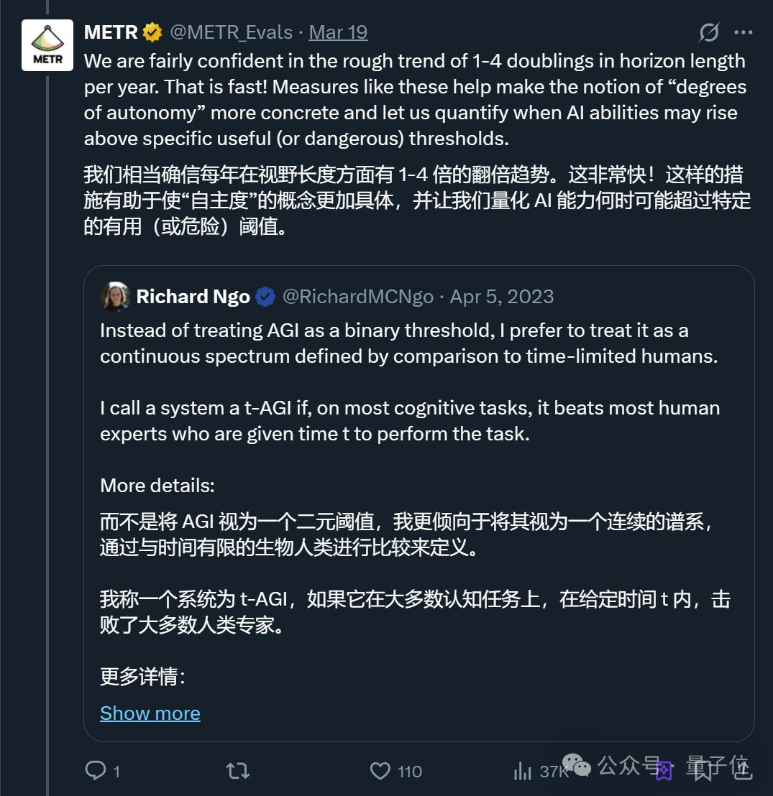The image size is (773, 796).
Task: Click Richard Ngo's blue verified badge
Action: coord(266,296)
